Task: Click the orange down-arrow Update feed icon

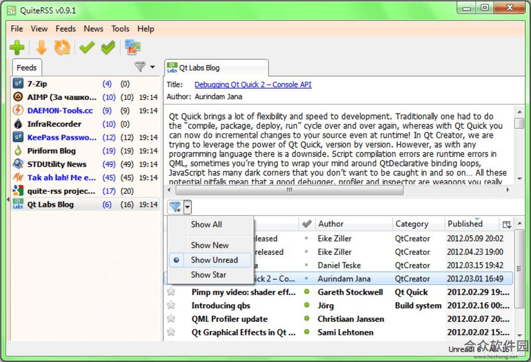Action: 41,48
